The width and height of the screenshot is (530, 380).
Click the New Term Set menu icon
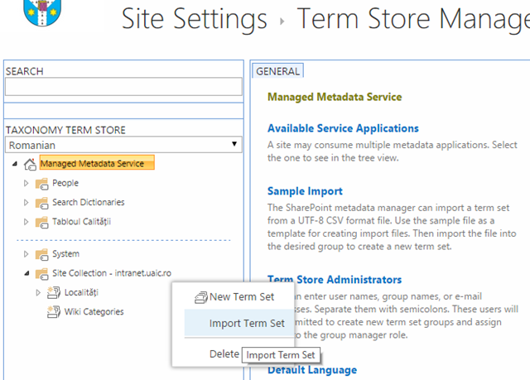pos(200,297)
